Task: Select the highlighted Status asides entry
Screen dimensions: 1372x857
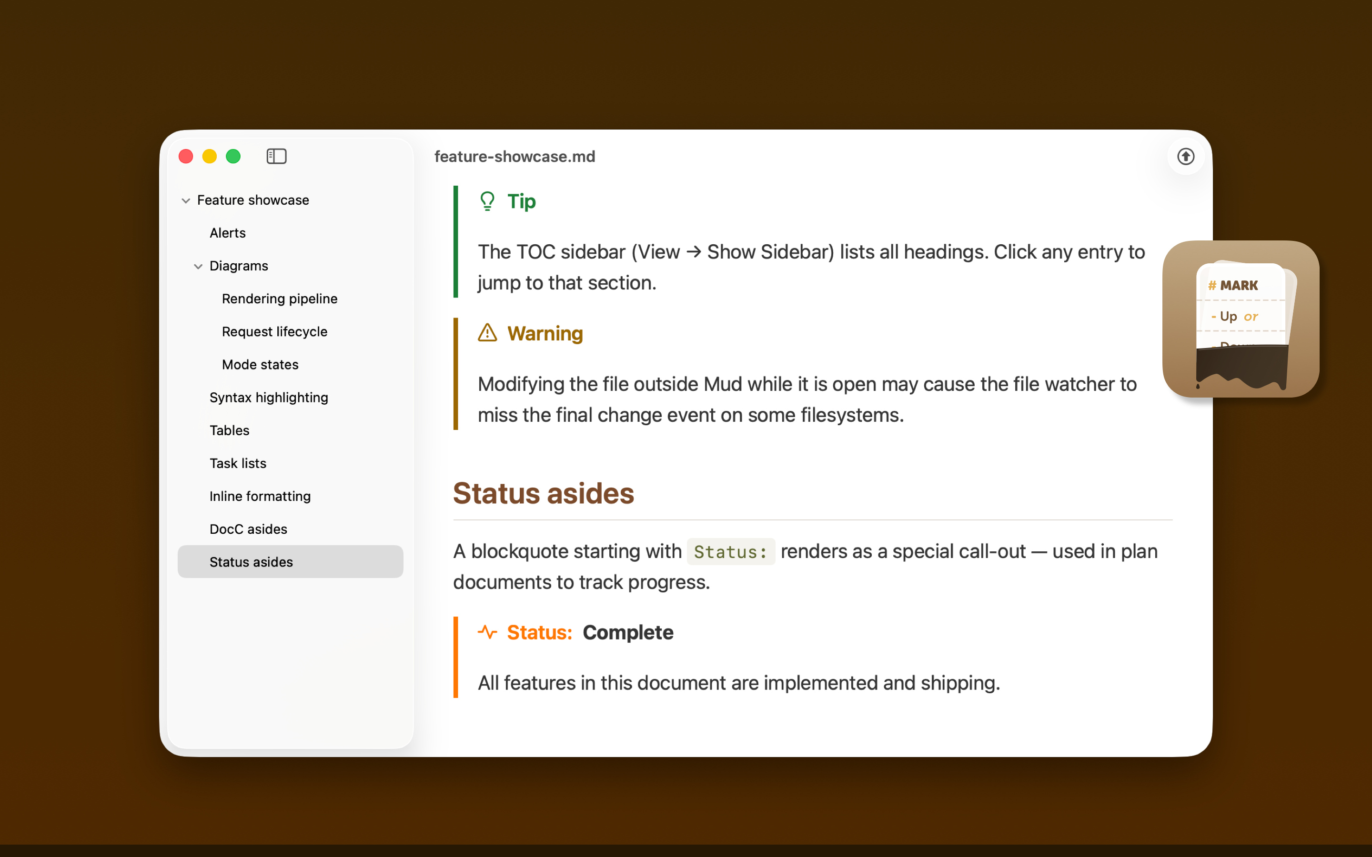Action: 251,562
